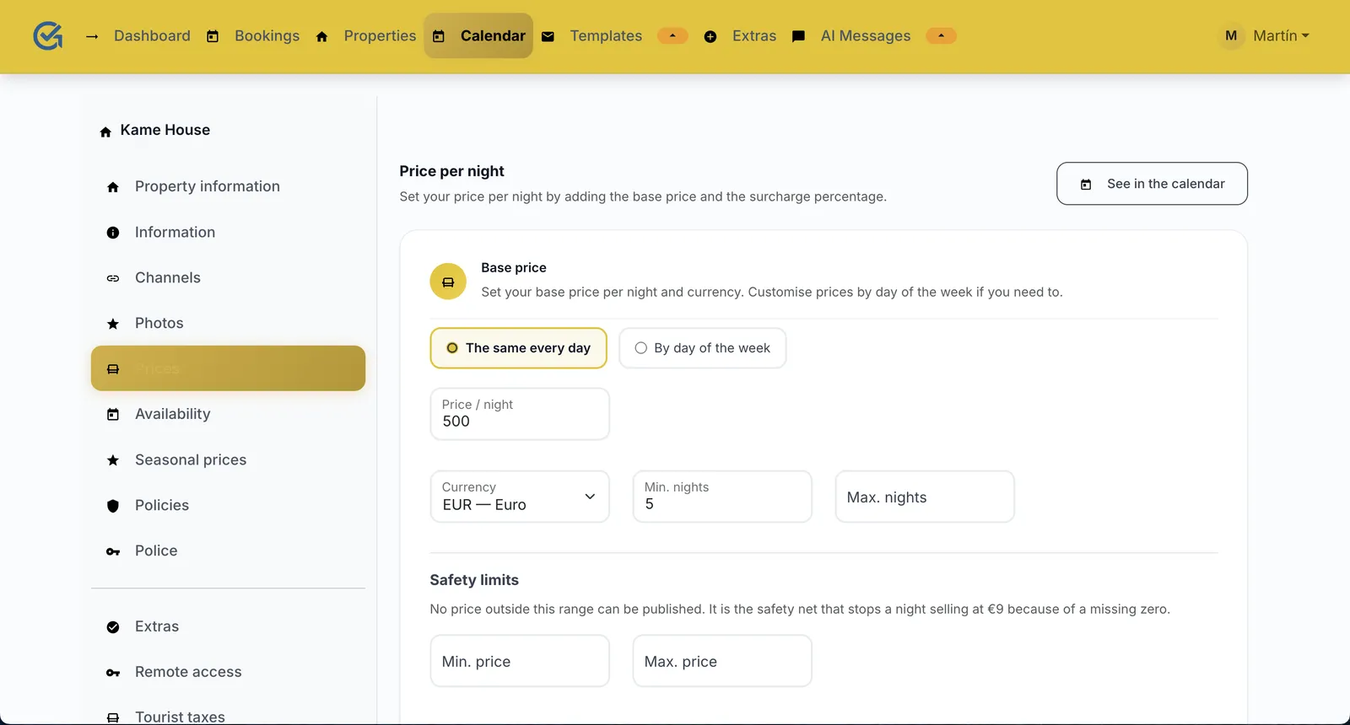Image resolution: width=1350 pixels, height=725 pixels.
Task: Click the chat bubble icon beside AI Messages
Action: 798,36
